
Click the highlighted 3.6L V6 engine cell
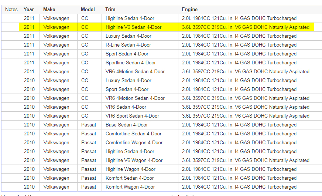pyautogui.click(x=246, y=27)
